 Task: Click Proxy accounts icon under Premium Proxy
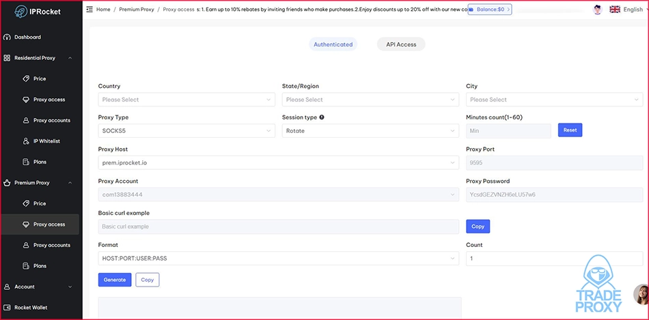point(26,245)
